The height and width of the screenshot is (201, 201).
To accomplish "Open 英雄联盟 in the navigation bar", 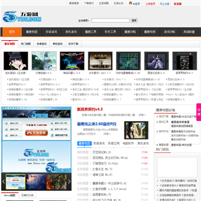I will pyautogui.click(x=189, y=32).
